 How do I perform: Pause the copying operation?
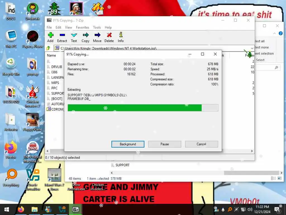pos(165,144)
